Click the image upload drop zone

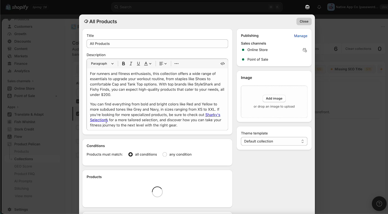pyautogui.click(x=274, y=102)
